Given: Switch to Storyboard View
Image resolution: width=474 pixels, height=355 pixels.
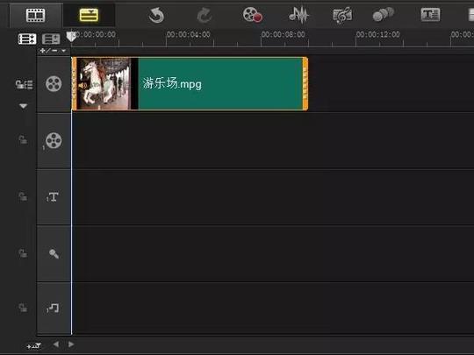Looking at the screenshot, I should (36, 15).
